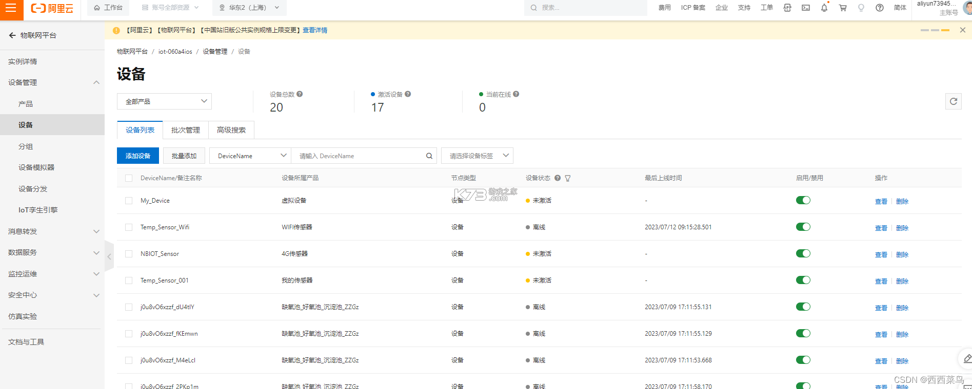The image size is (972, 389).
Task: Click the Aliyun logo
Action: click(x=52, y=8)
